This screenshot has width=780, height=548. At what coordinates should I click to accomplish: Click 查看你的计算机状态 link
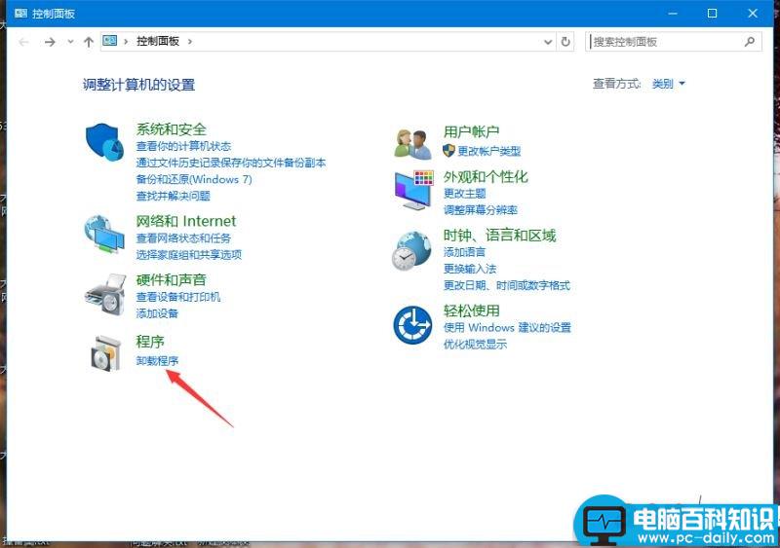point(183,146)
